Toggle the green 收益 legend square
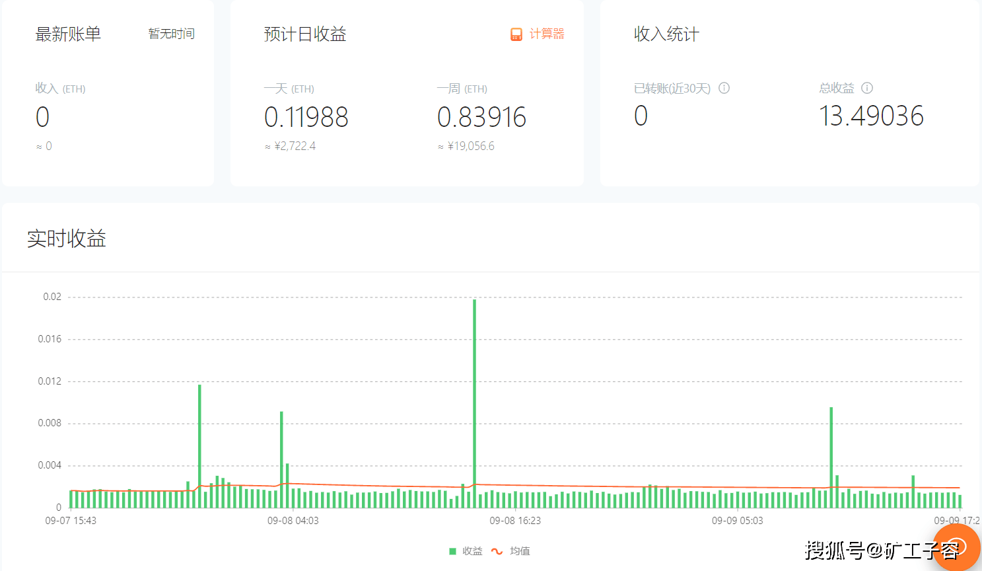Viewport: 982px width, 571px height. 452,551
